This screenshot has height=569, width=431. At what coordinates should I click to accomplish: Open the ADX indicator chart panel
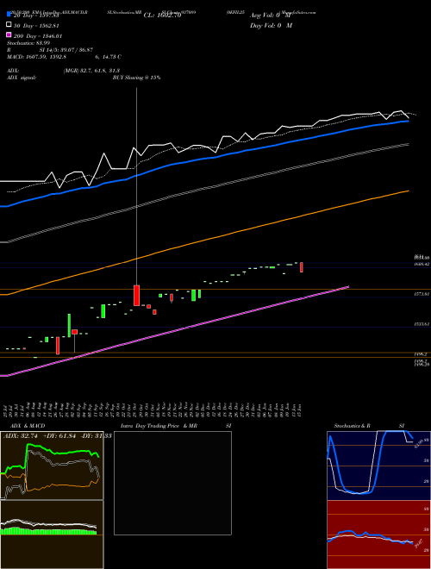click(x=52, y=466)
